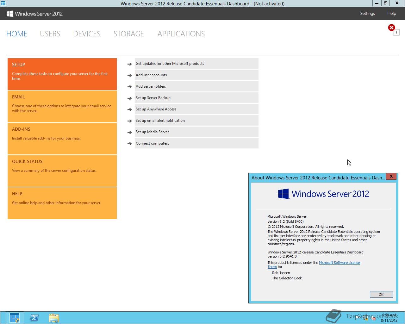Open the critical alerts viewer icon

coord(391,28)
